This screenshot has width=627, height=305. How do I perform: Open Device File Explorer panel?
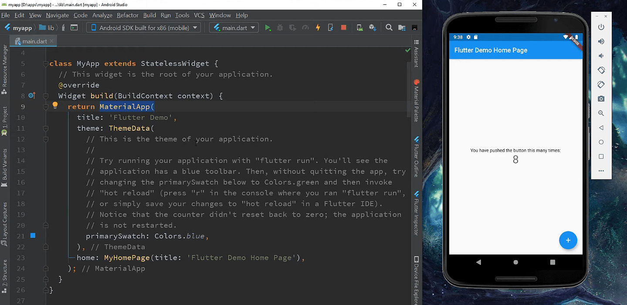(417, 280)
